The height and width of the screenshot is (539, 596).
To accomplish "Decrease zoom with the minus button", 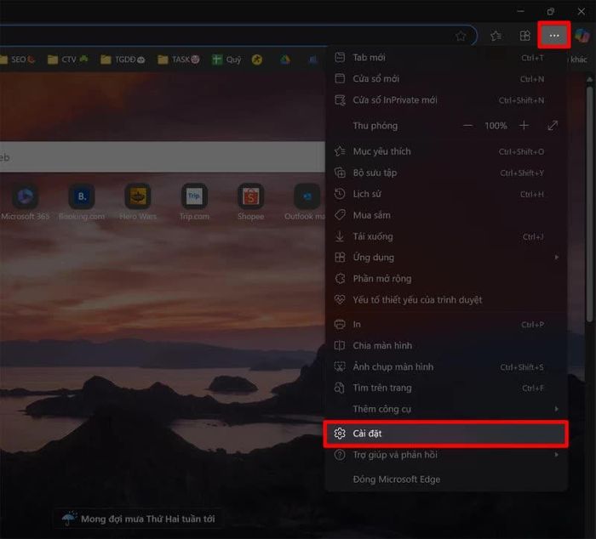I will [x=468, y=126].
